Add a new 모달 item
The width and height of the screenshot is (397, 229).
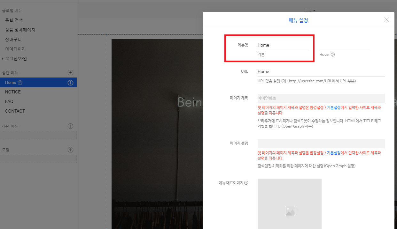[71, 150]
